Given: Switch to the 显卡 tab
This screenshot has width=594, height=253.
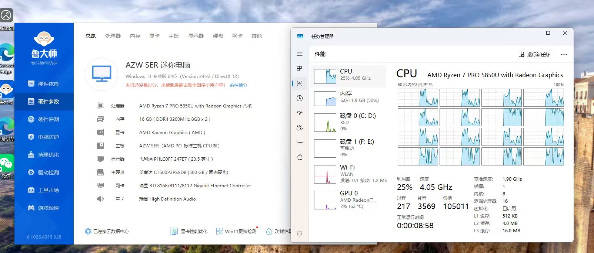Looking at the screenshot, I should pos(154,36).
